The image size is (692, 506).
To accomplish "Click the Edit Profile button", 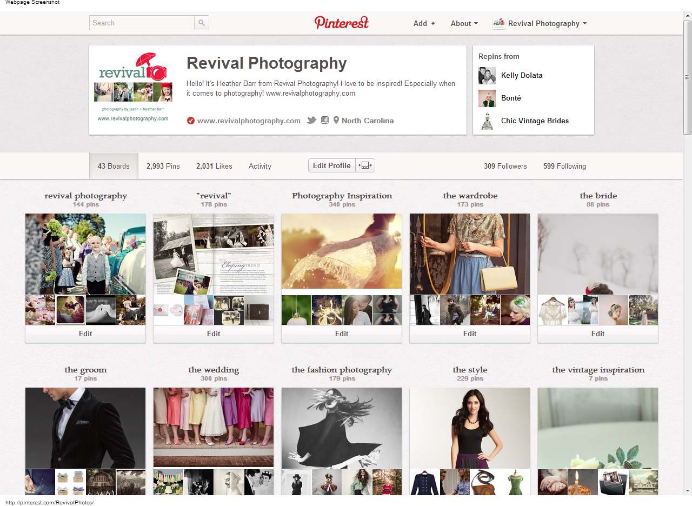I will tap(332, 165).
